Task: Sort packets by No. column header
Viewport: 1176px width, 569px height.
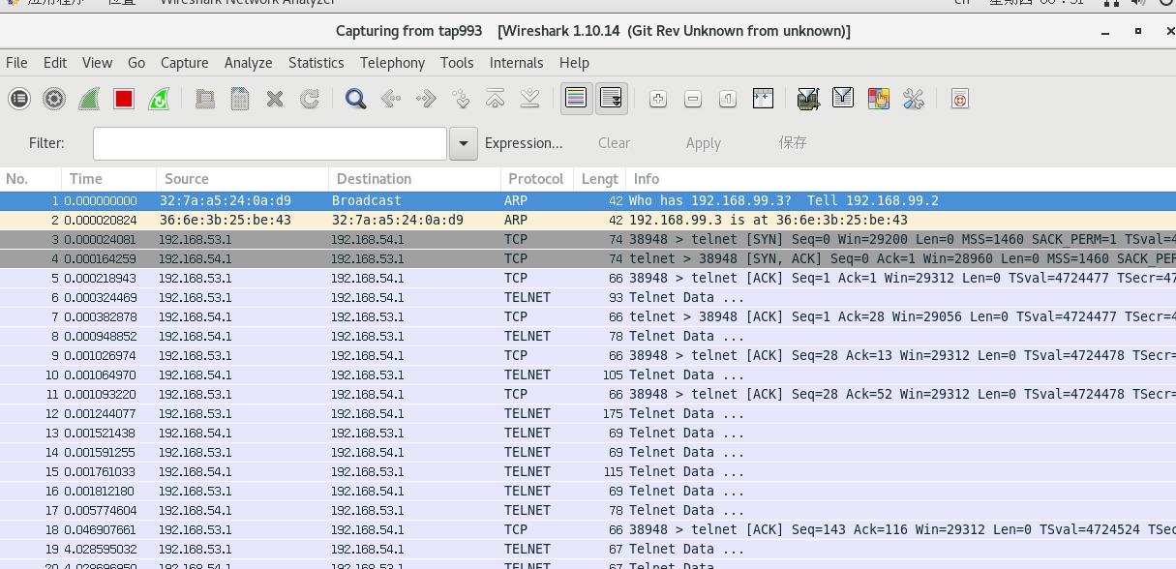Action: [x=31, y=179]
